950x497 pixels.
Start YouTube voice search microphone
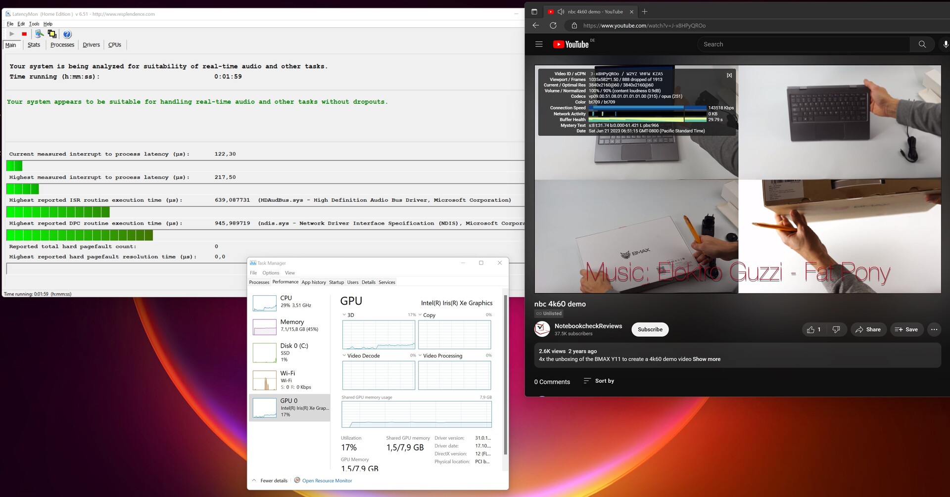point(945,44)
